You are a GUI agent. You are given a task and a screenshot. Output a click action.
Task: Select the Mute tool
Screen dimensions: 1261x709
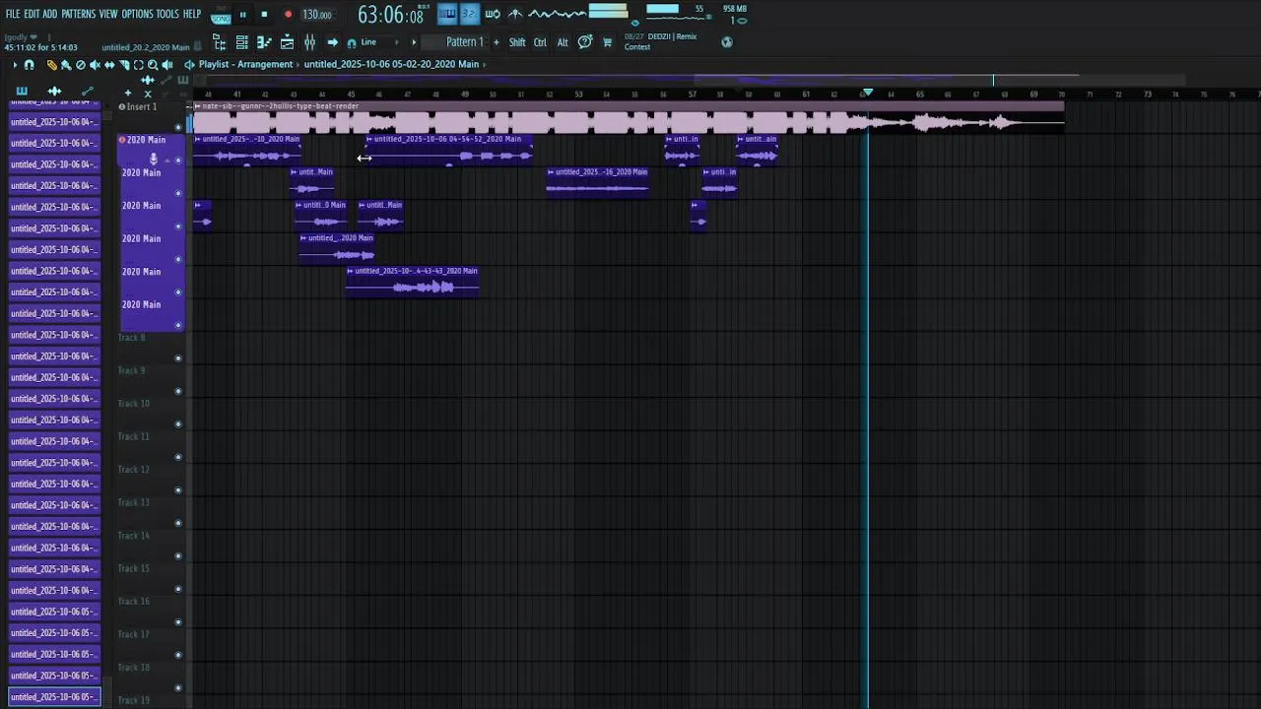point(95,65)
